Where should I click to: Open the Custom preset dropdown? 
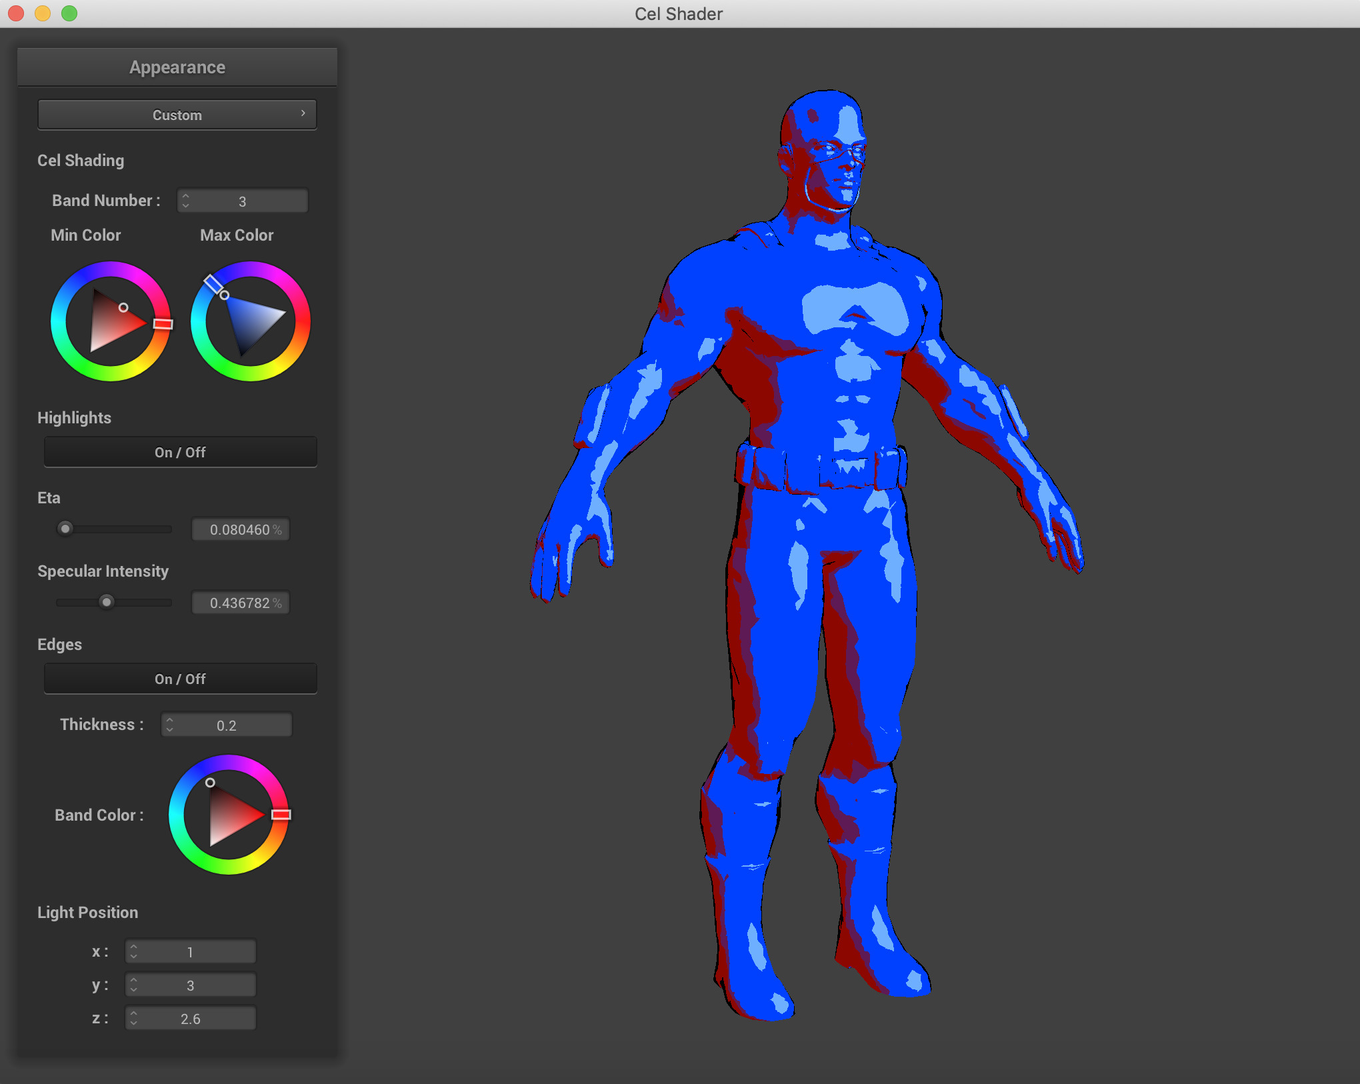[177, 115]
